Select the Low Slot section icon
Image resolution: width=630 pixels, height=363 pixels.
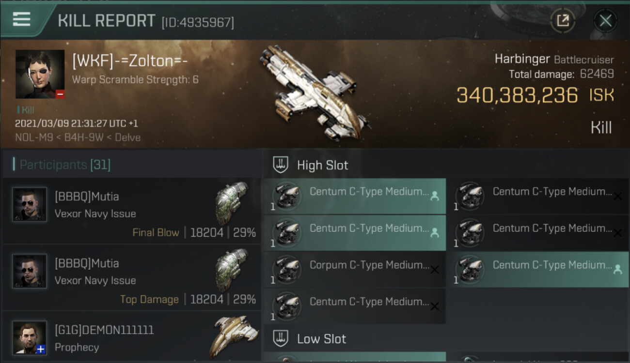(x=281, y=339)
